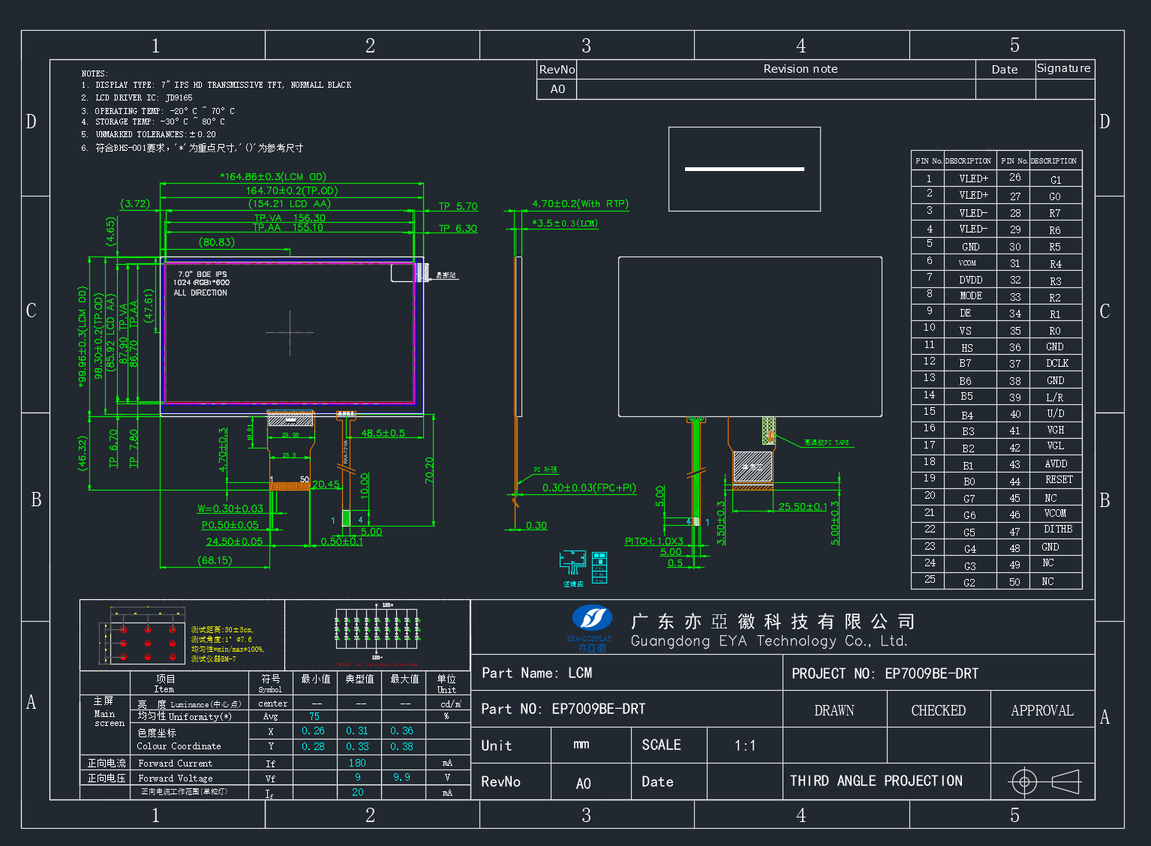Click the '7.0" BOE IPS' panel label
The height and width of the screenshot is (846, 1151).
click(203, 274)
